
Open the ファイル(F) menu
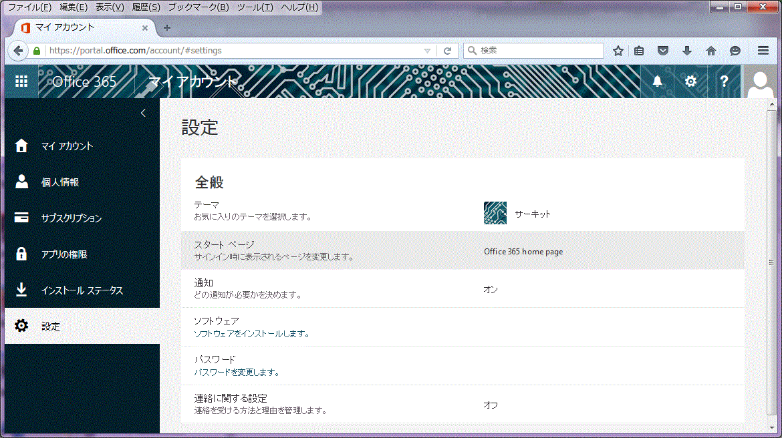pos(29,7)
